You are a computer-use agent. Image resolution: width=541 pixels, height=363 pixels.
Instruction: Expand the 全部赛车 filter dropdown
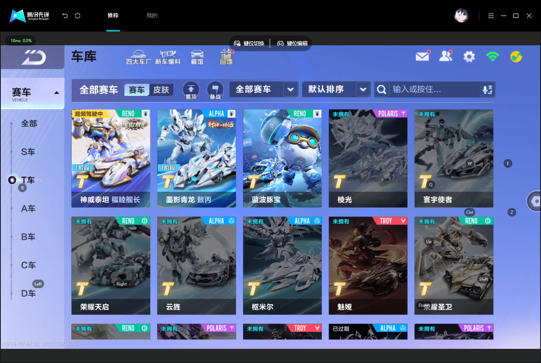click(x=263, y=89)
